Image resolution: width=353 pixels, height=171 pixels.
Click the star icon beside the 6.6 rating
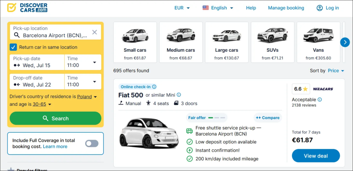coord(305,89)
